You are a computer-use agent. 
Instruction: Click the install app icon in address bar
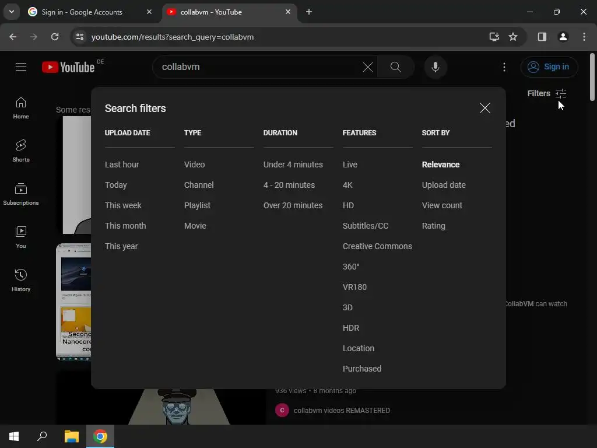(494, 37)
